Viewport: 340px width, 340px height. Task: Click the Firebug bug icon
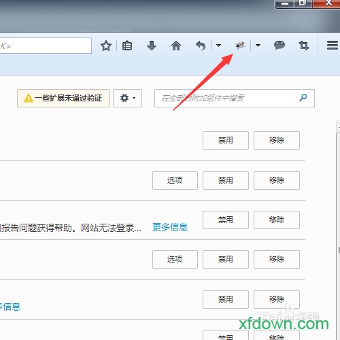point(240,46)
